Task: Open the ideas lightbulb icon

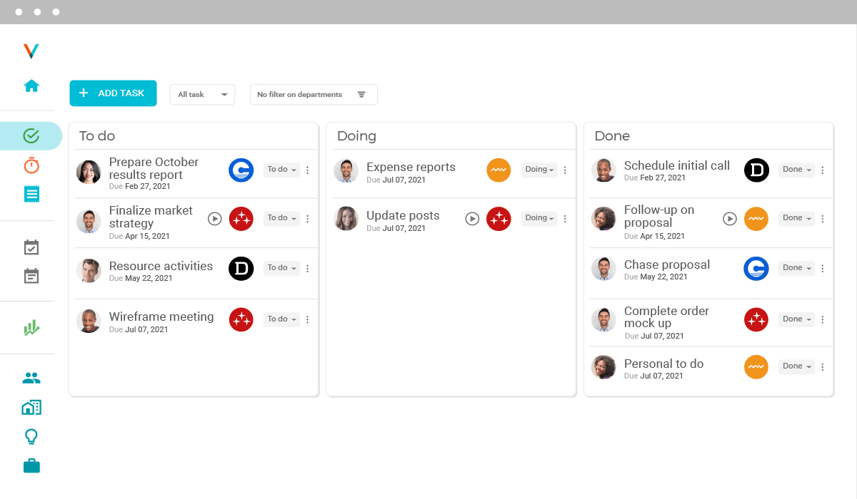Action: click(x=31, y=436)
